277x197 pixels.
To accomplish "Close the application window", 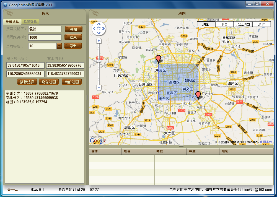I will tap(268, 4).
